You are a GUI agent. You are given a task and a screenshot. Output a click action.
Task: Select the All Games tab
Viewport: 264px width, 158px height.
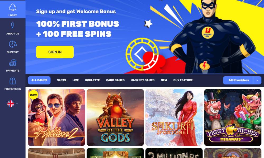[x=39, y=80]
